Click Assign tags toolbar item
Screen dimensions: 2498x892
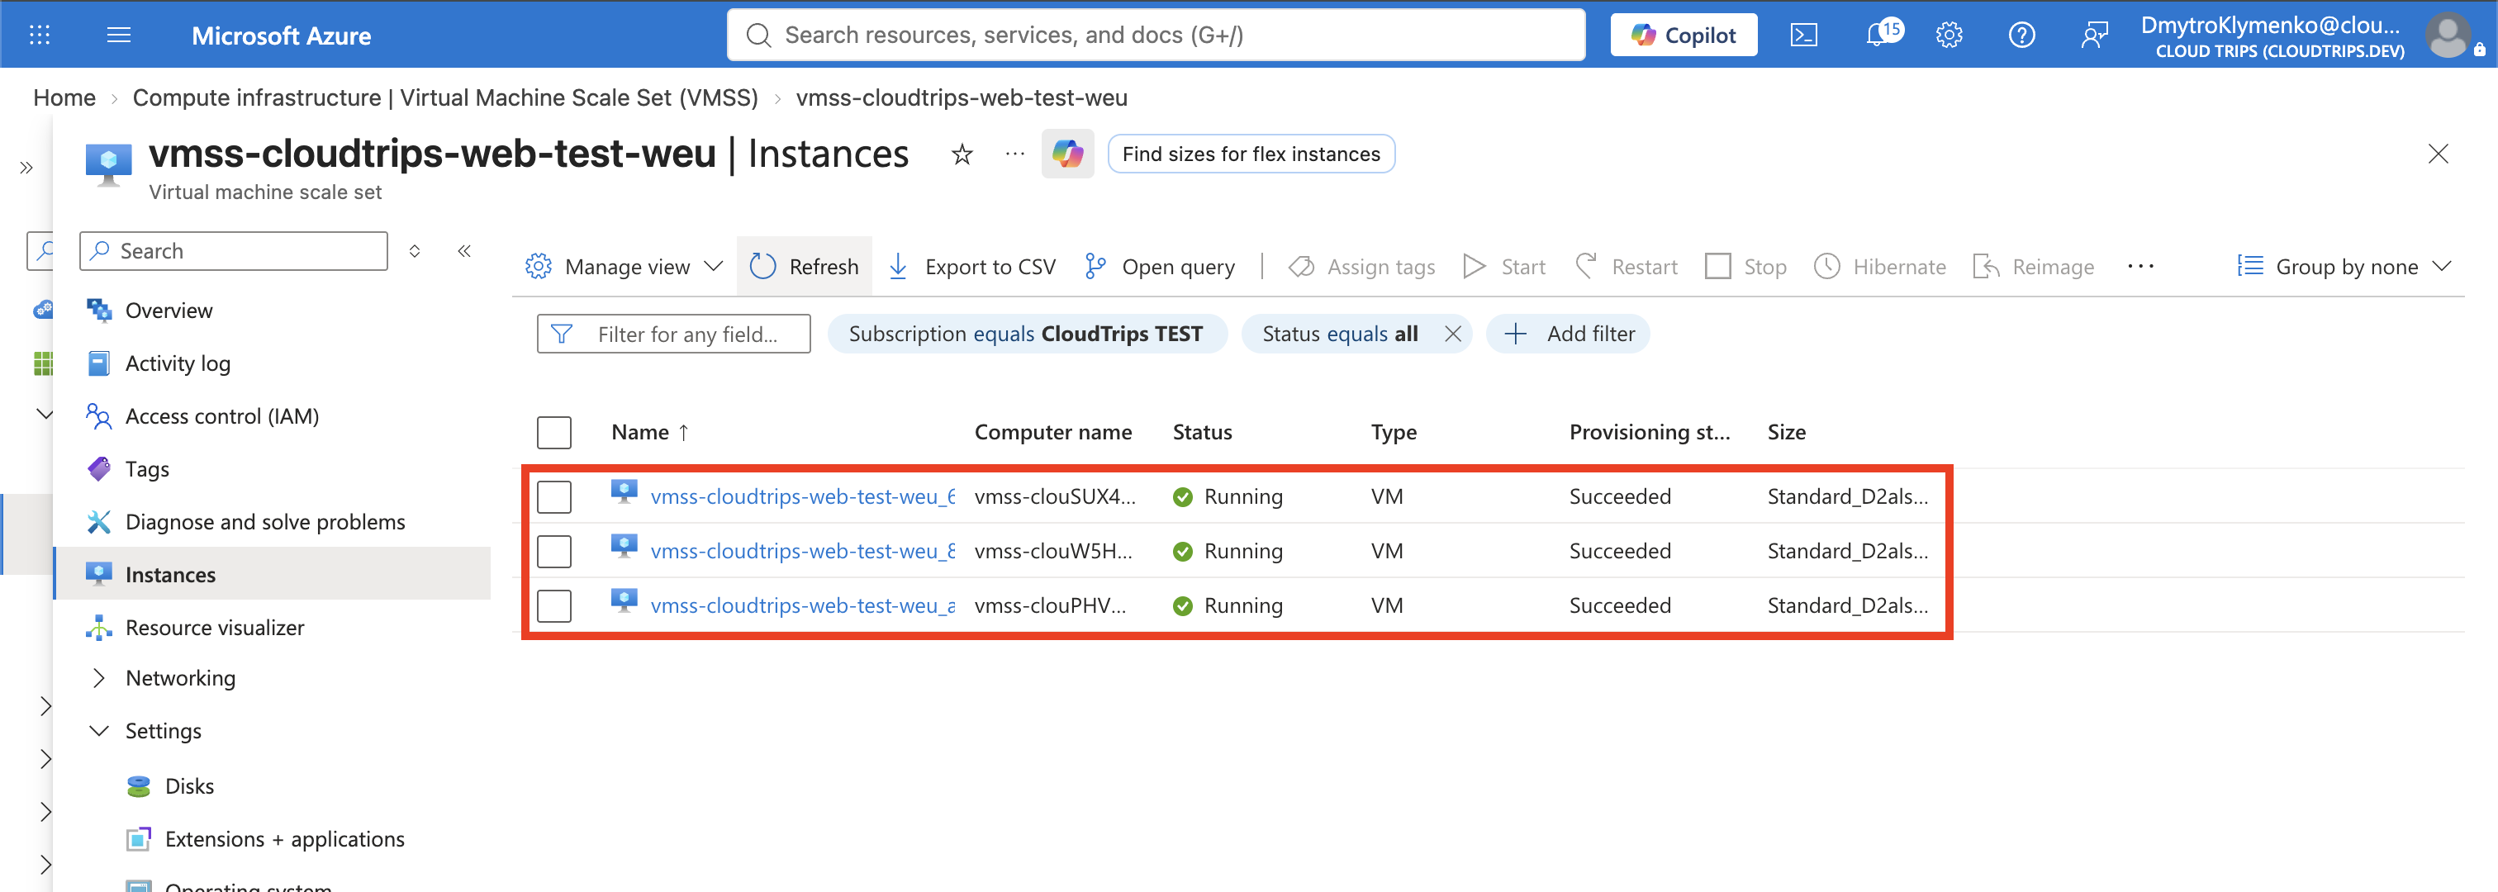coord(1361,267)
